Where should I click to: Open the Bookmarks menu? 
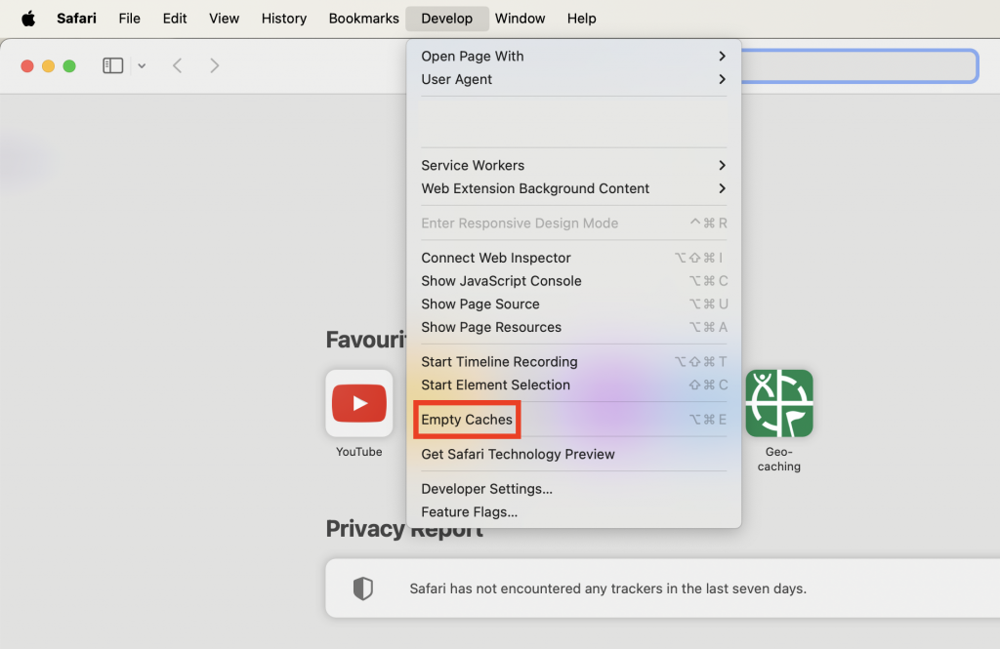click(x=363, y=18)
